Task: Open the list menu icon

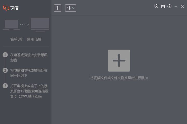Action: (x=163, y=6)
